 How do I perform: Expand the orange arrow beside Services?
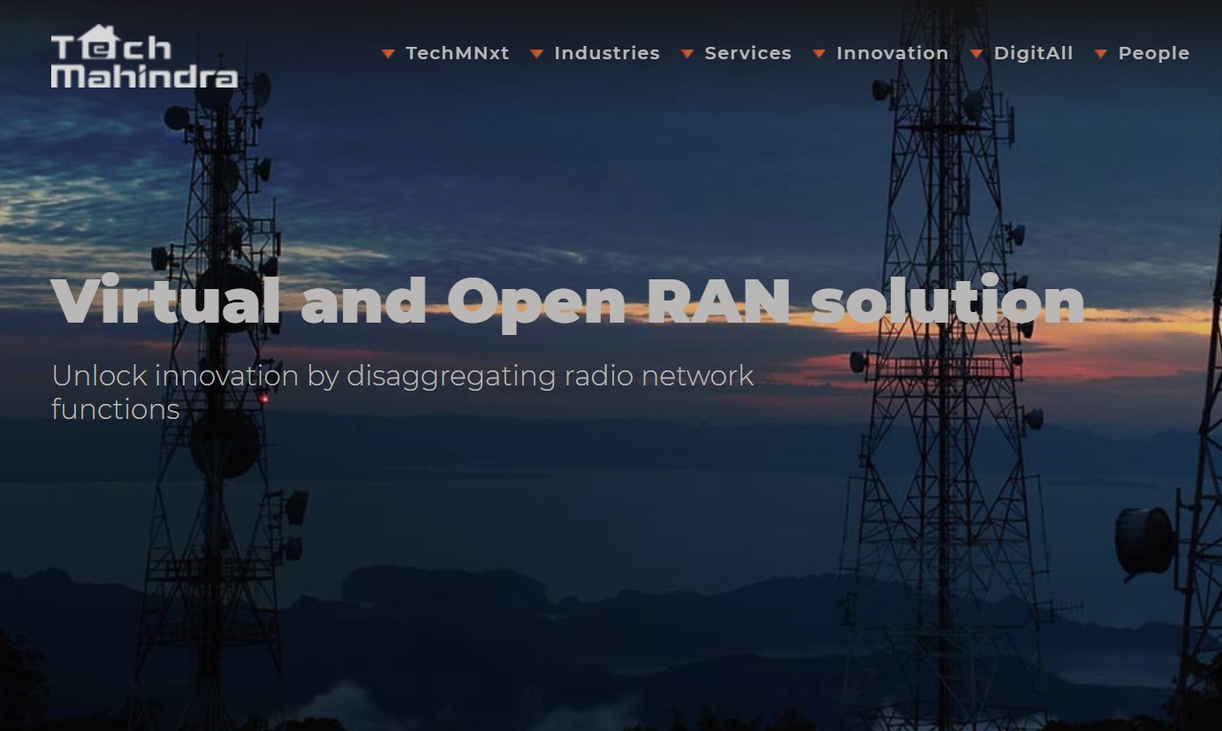(687, 54)
